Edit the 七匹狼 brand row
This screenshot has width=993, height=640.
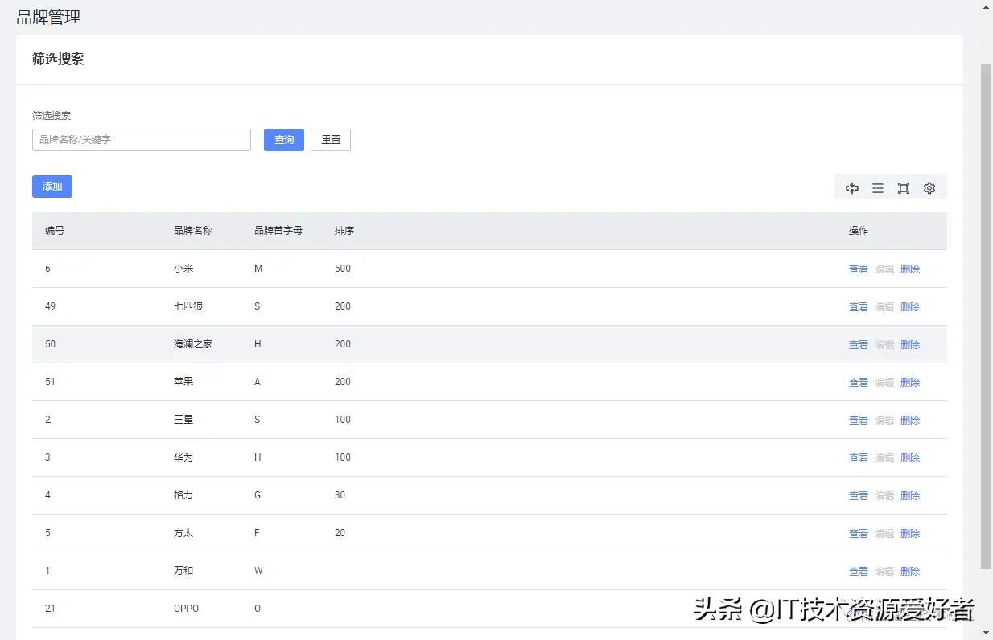[884, 307]
